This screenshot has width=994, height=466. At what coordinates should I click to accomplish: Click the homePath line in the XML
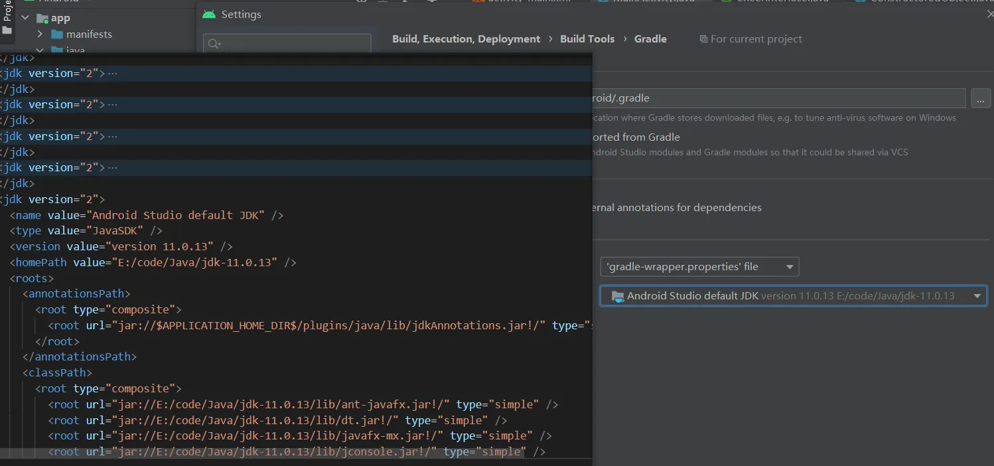[153, 262]
